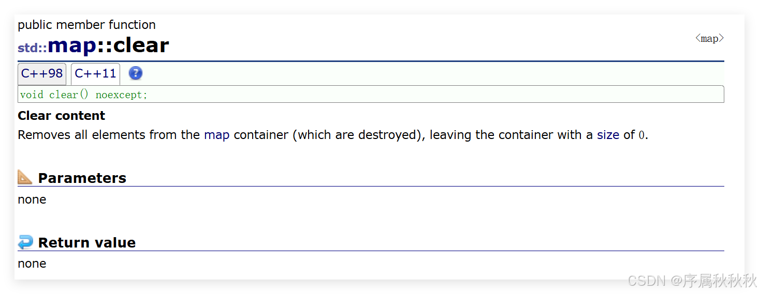Click 'none' under Parameters
Viewport: 759px width, 294px height.
(32, 199)
